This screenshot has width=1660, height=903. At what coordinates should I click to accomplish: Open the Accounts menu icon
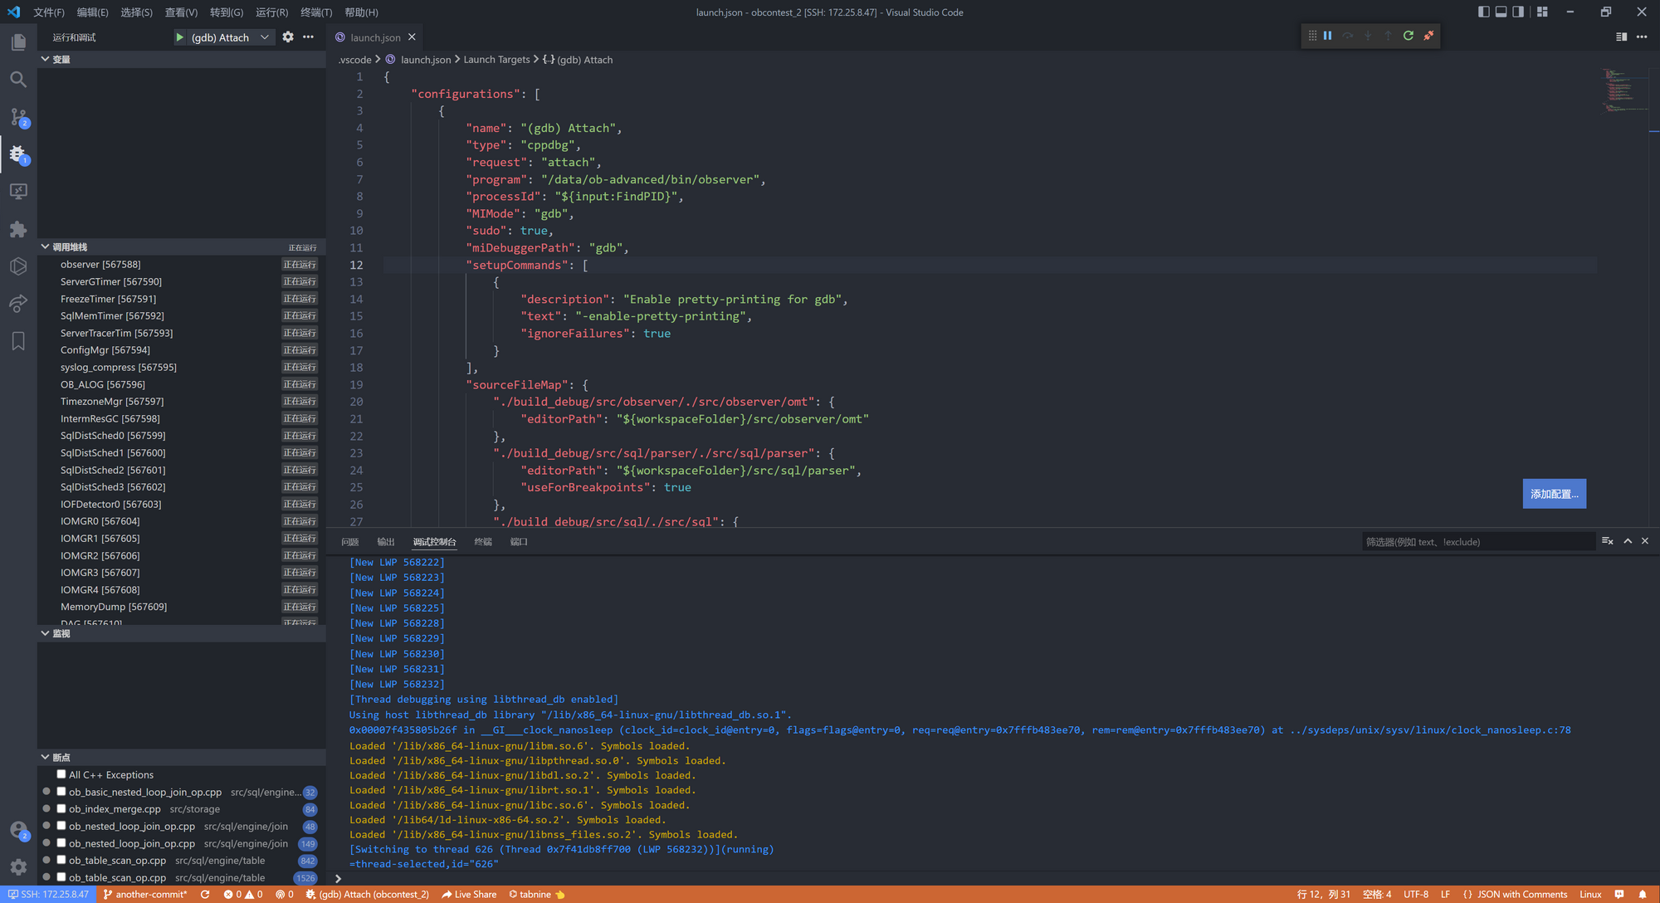click(18, 830)
